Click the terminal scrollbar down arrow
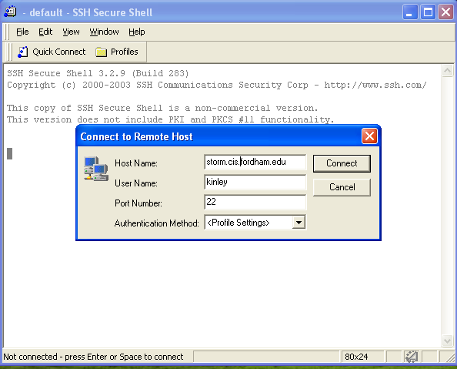Image resolution: width=457 pixels, height=369 pixels. [447, 340]
